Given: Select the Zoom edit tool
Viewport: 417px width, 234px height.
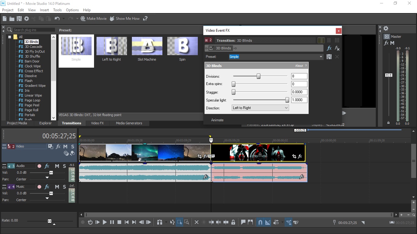Looking at the screenshot, I should tap(187, 222).
